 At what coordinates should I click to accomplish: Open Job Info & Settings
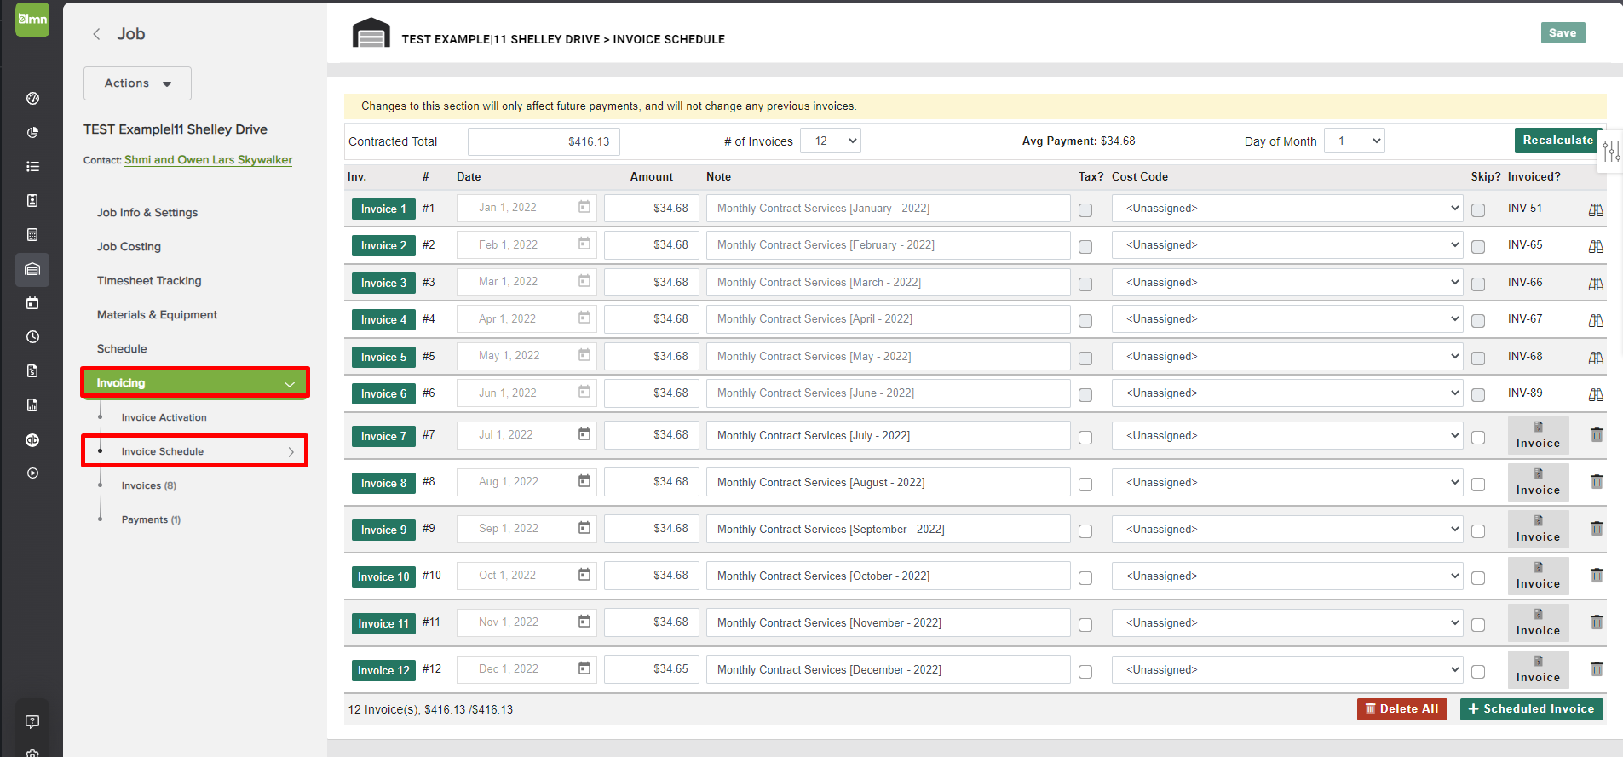(x=147, y=213)
